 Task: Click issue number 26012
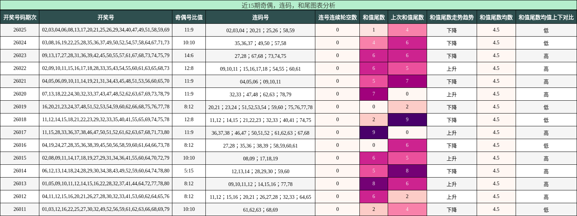pyautogui.click(x=20, y=197)
